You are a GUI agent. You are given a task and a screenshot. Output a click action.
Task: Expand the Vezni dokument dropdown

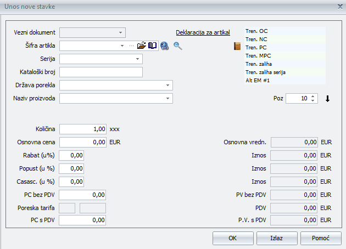click(x=121, y=32)
